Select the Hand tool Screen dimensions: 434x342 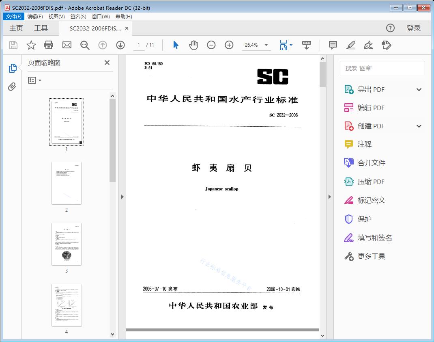(x=193, y=45)
